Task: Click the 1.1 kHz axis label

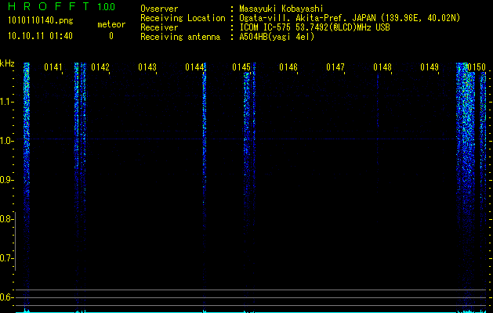Action: pyautogui.click(x=6, y=102)
